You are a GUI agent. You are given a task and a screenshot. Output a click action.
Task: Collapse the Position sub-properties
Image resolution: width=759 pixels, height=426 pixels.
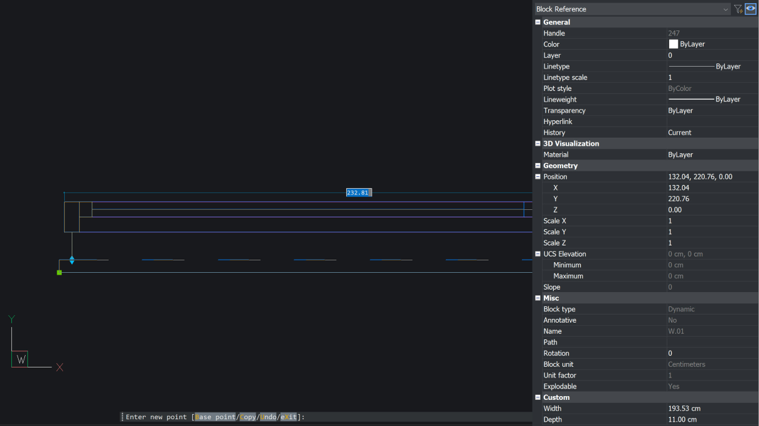coord(538,177)
